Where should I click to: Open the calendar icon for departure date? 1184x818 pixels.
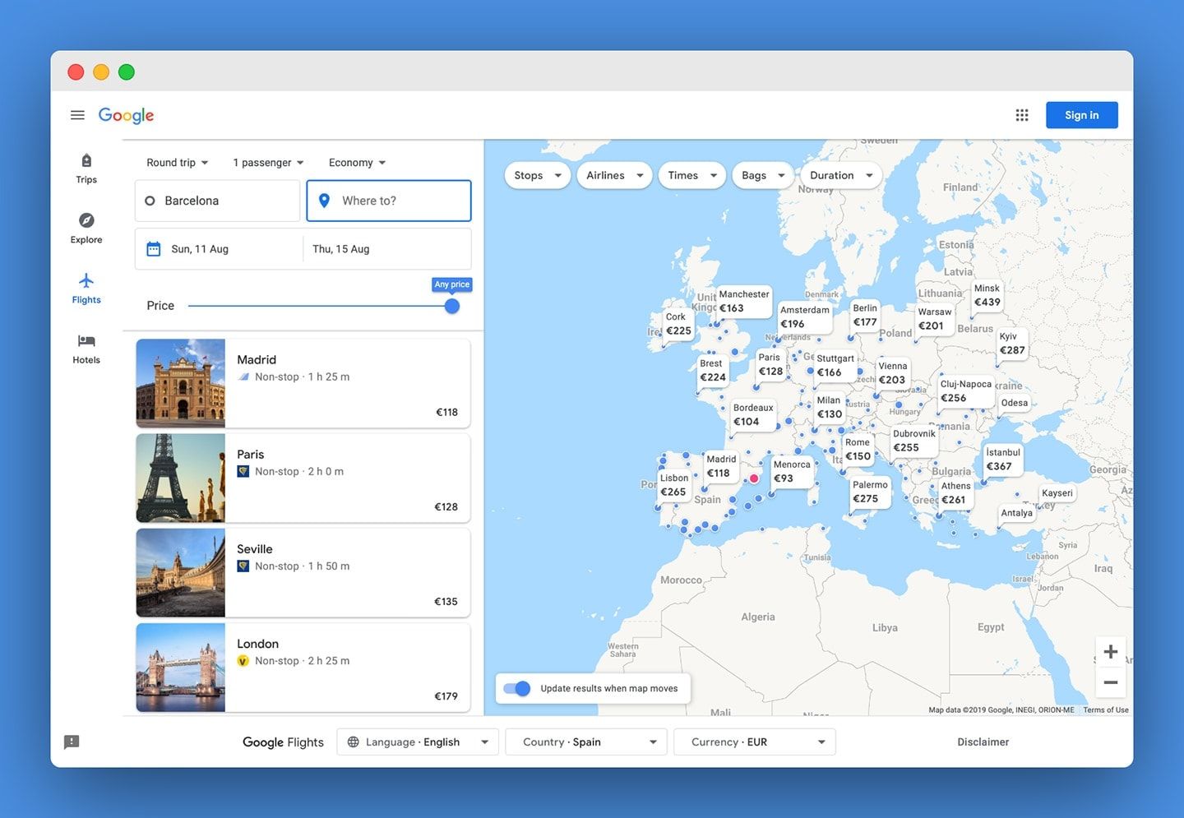tap(154, 249)
